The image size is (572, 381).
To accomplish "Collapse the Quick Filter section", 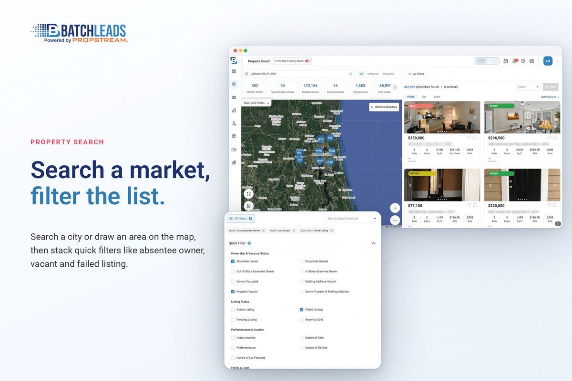I will (x=373, y=243).
